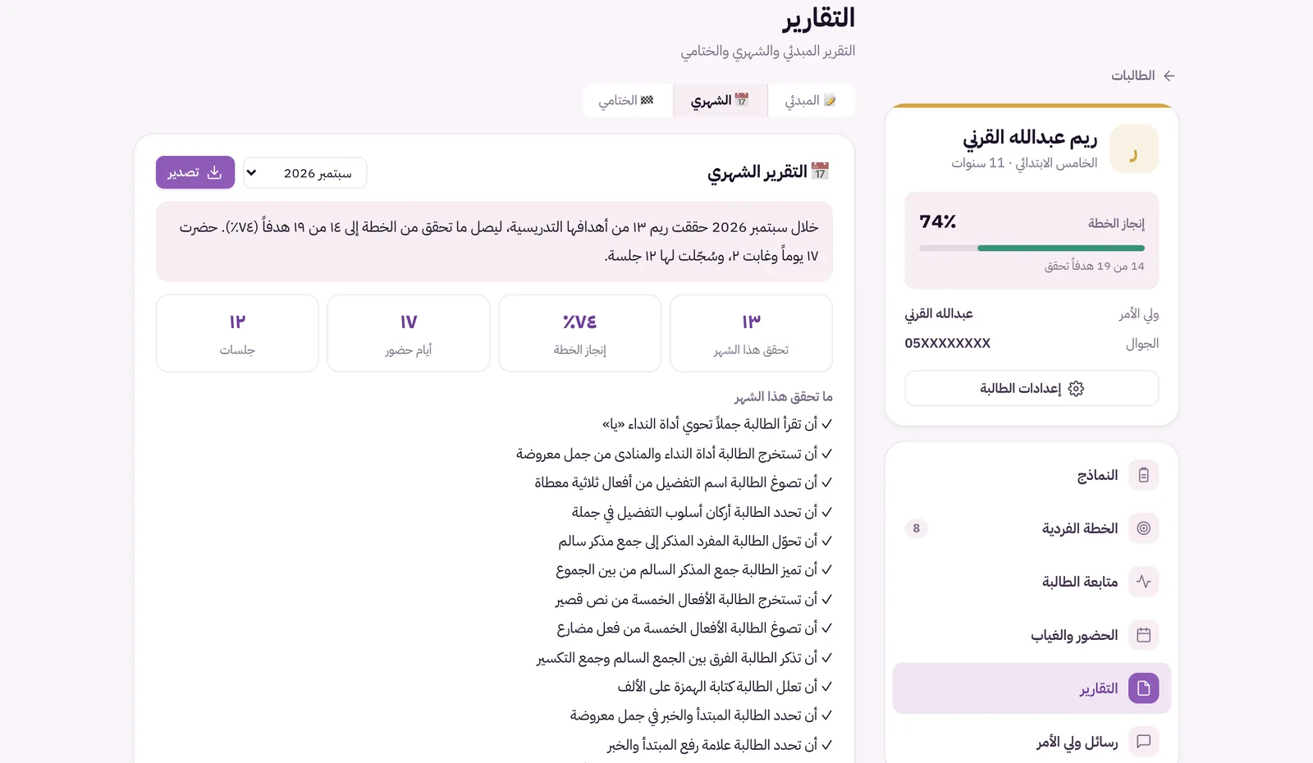The height and width of the screenshot is (763, 1313).
Task: Click the الحضور والغياب calendar icon
Action: [x=1144, y=635]
